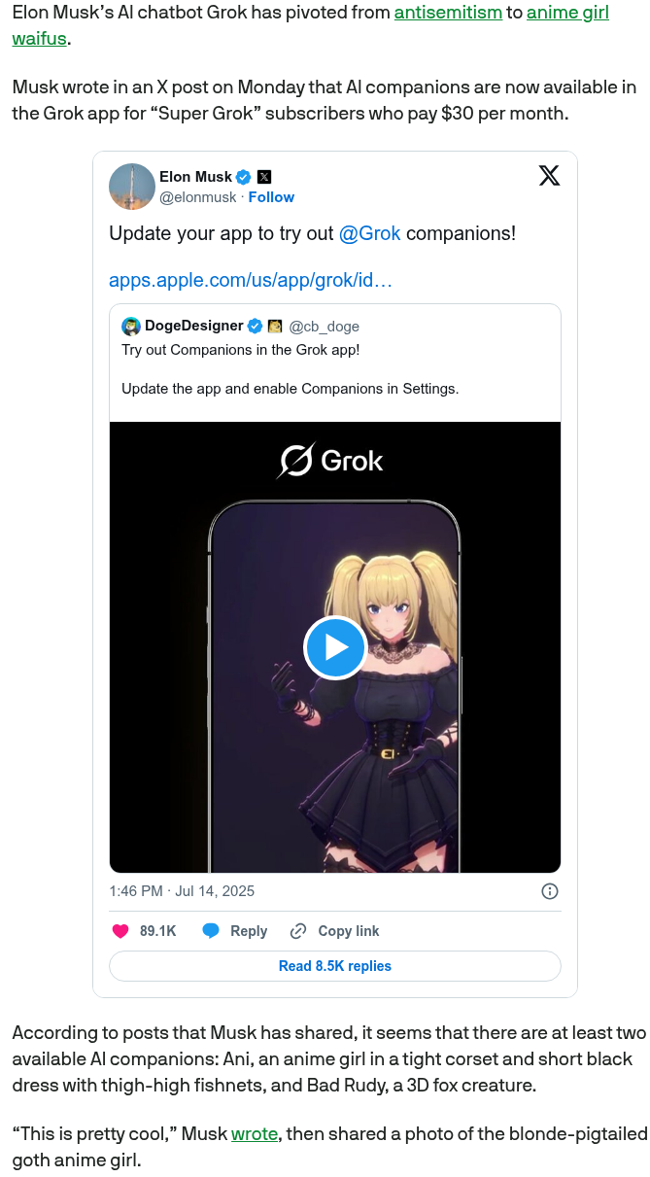The width and height of the screenshot is (650, 1177).
Task: Click the @elonmusk handle
Action: 198,196
